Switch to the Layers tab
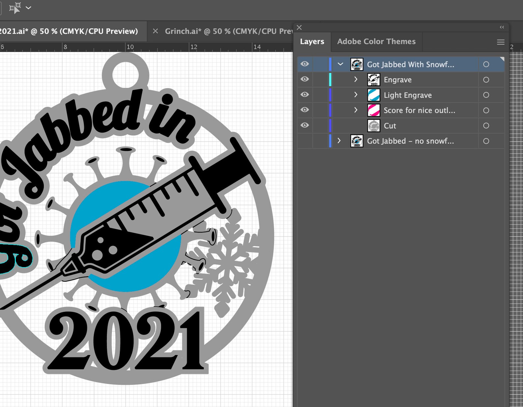Image resolution: width=523 pixels, height=407 pixels. 312,42
